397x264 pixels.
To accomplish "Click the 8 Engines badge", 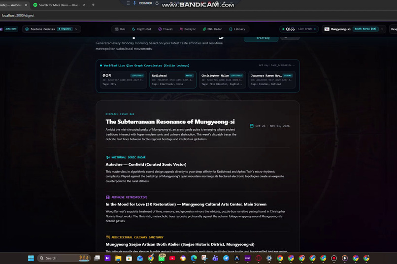I will [x=65, y=29].
